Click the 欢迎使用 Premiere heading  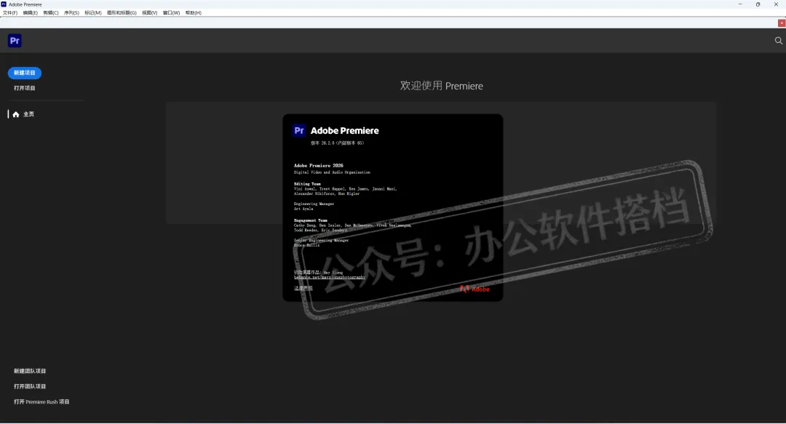tap(441, 86)
